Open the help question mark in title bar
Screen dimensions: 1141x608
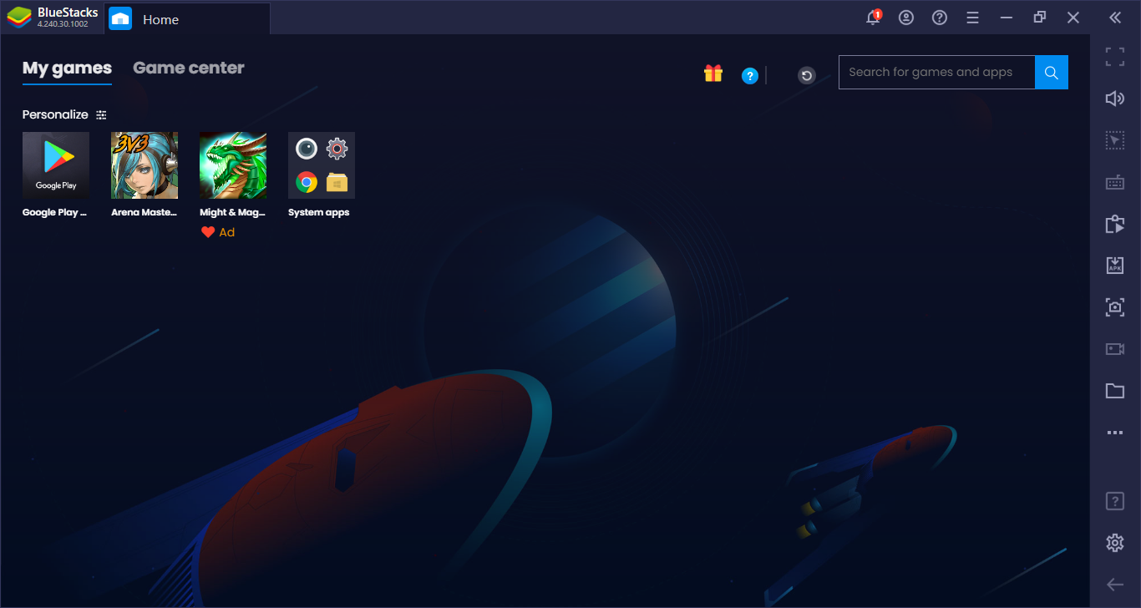[x=940, y=18]
